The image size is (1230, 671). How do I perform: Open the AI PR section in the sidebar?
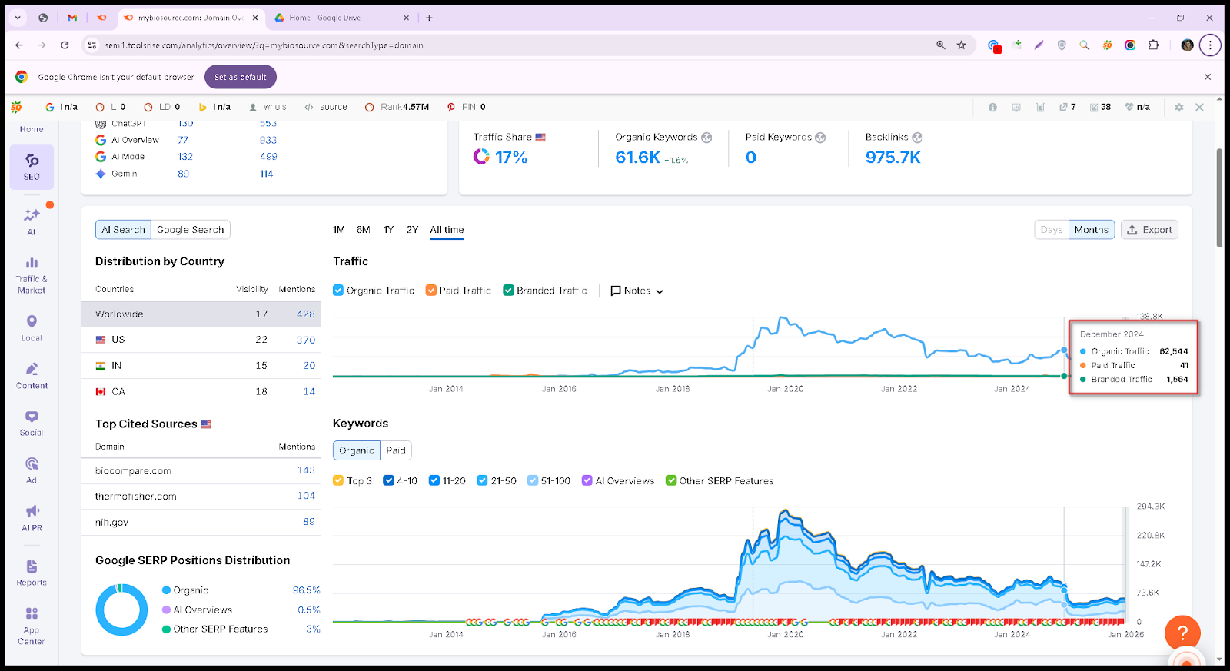pyautogui.click(x=32, y=517)
